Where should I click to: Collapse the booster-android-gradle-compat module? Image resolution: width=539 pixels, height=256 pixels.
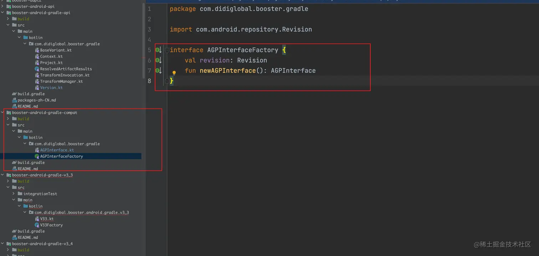point(3,113)
